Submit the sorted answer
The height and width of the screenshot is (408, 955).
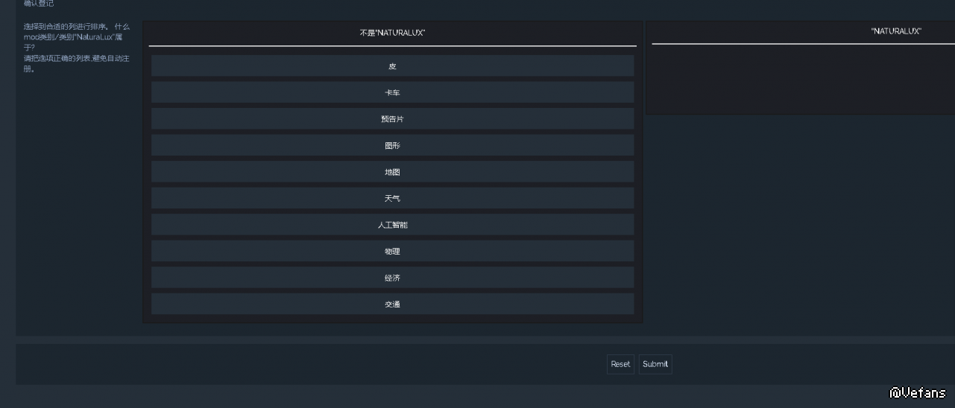pyautogui.click(x=655, y=364)
